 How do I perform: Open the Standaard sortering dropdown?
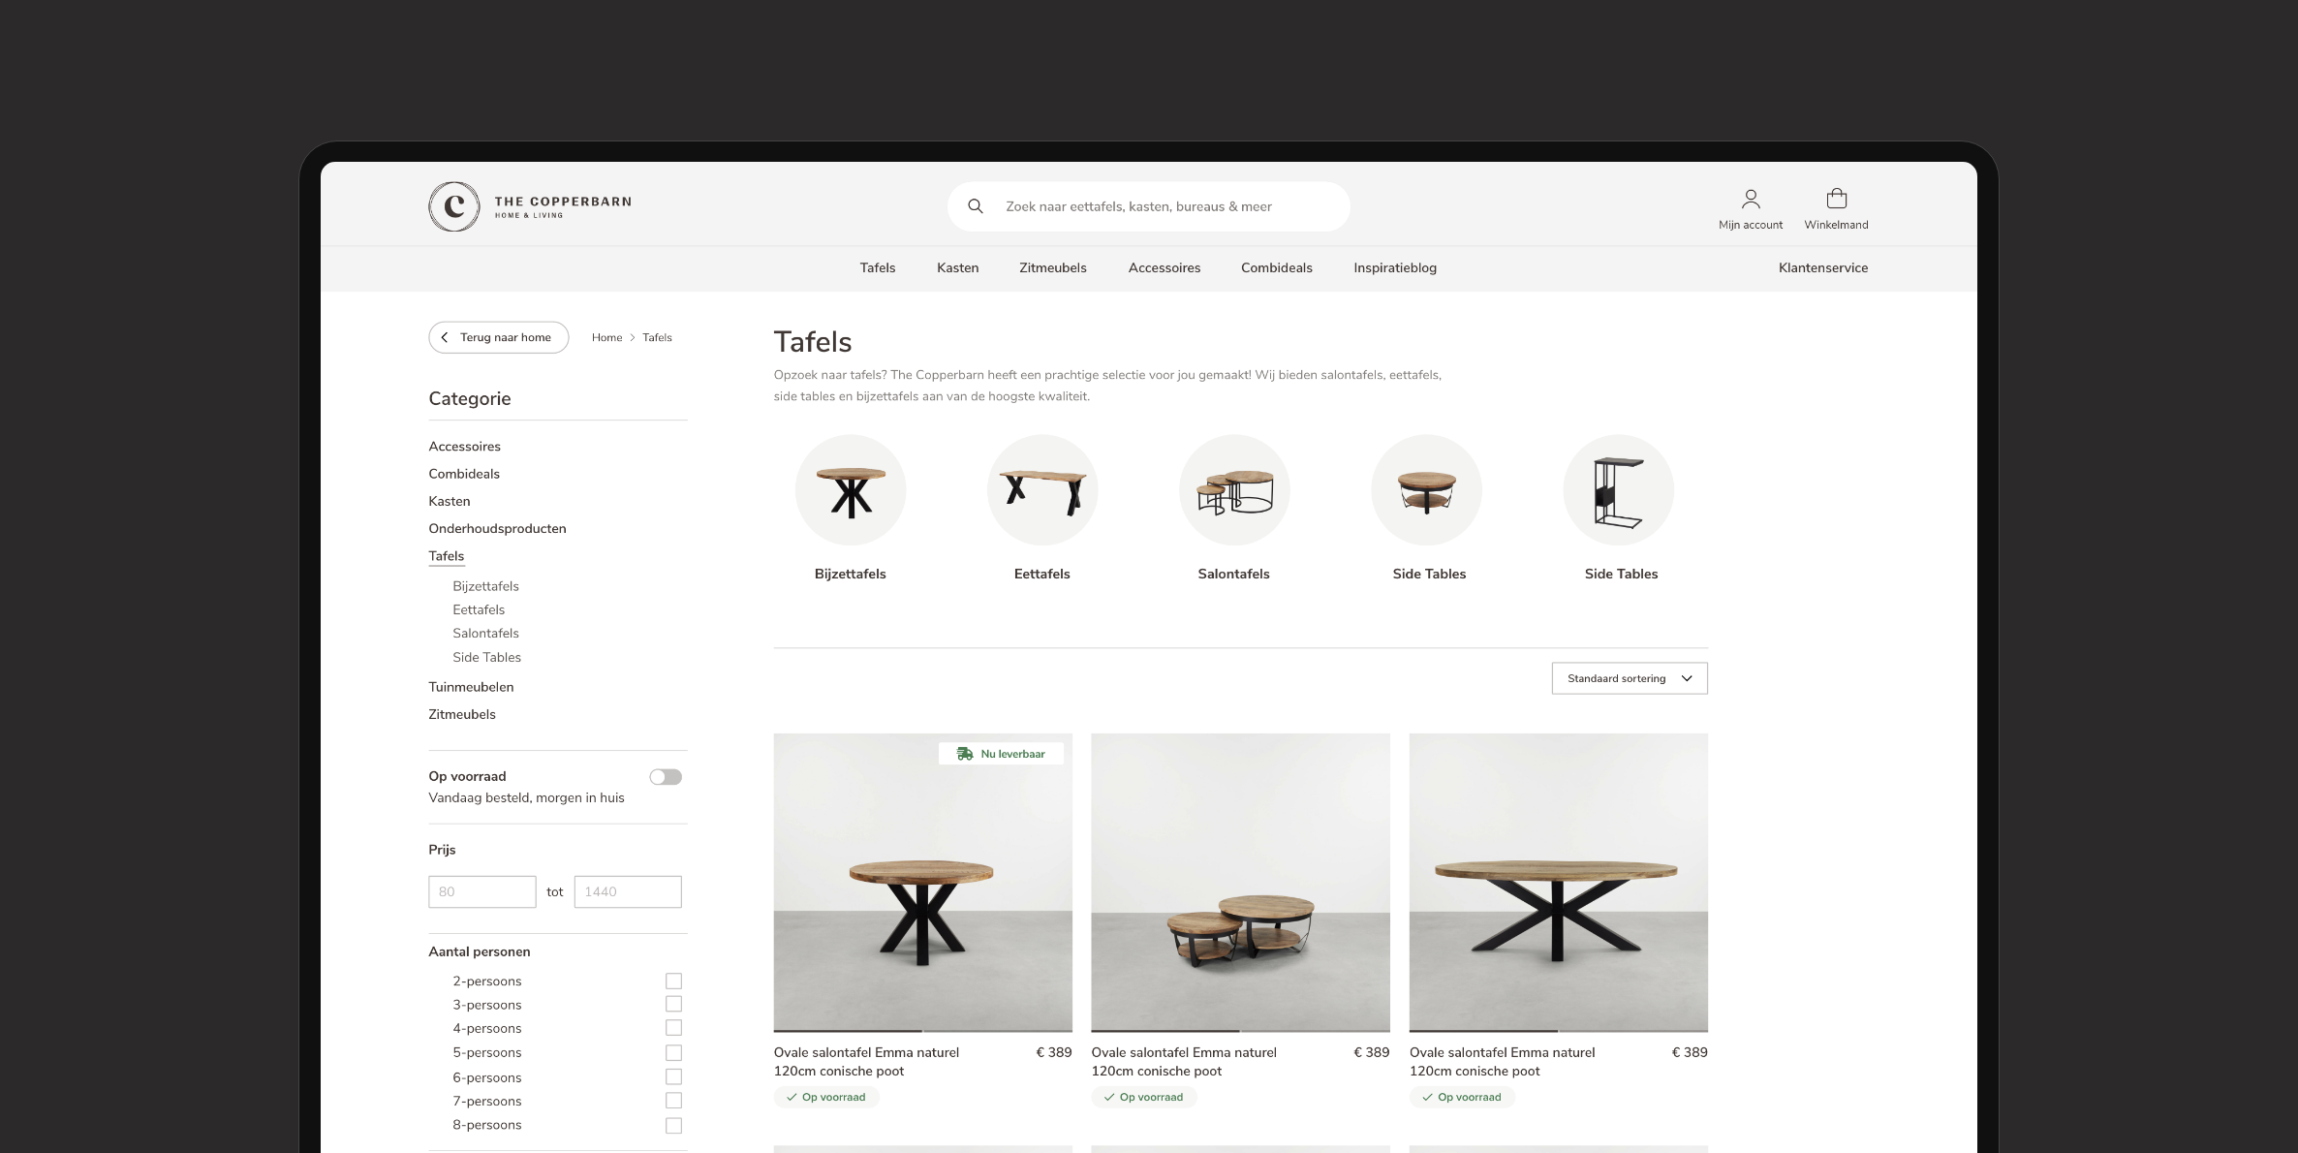(x=1629, y=678)
